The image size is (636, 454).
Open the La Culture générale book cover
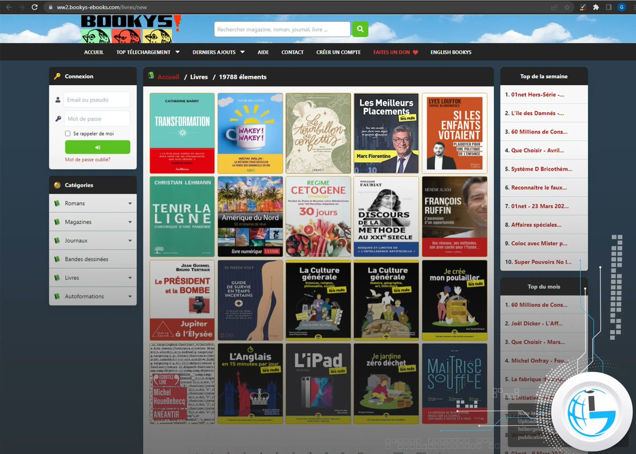(x=317, y=299)
